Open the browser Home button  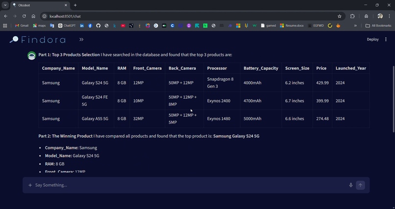(33, 16)
